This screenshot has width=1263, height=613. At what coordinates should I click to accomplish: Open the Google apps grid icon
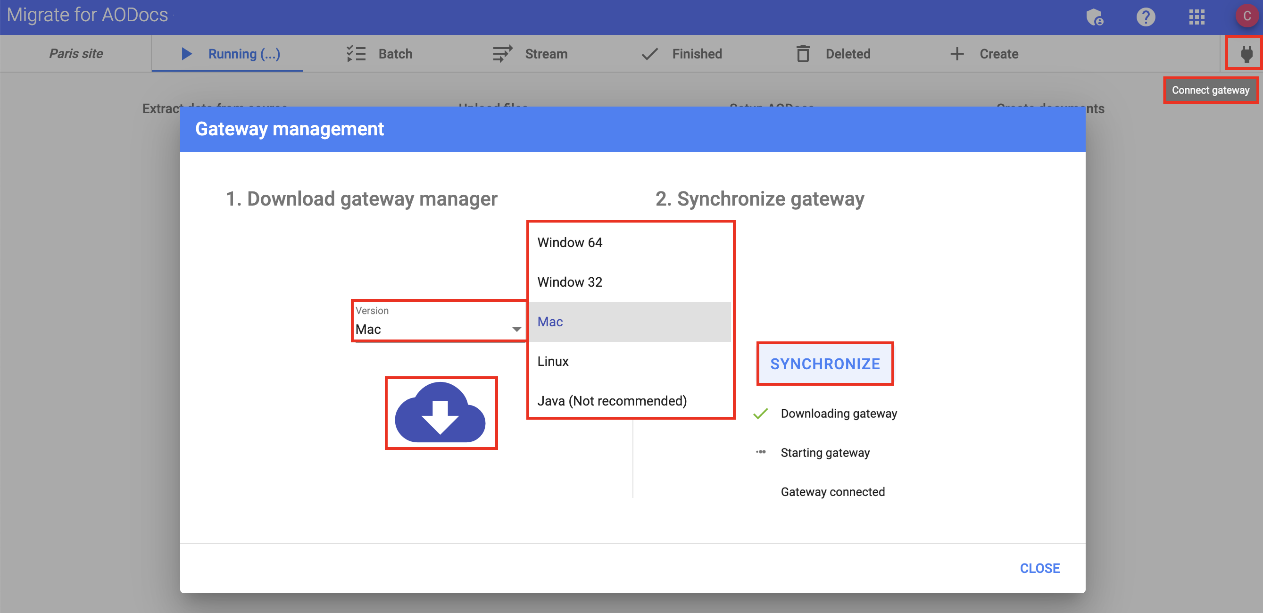point(1197,17)
